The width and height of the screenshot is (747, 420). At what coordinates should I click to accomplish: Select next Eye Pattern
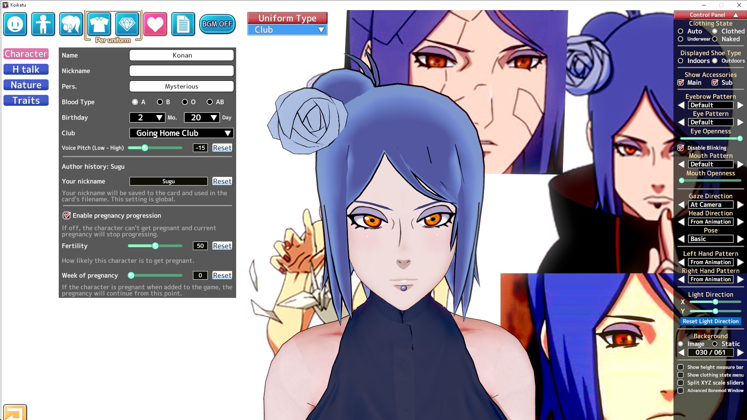[x=740, y=122]
